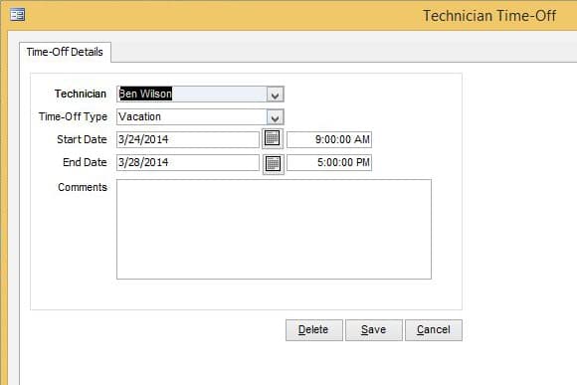The width and height of the screenshot is (577, 385).
Task: Click the form icon in title bar
Action: 17,15
